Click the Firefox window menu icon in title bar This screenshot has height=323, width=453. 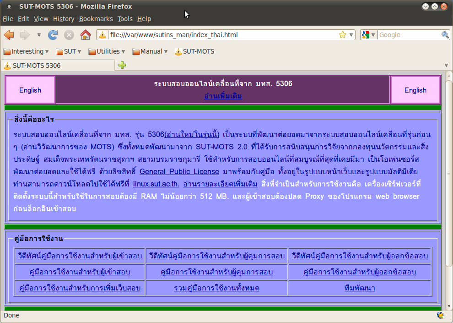tap(9, 6)
